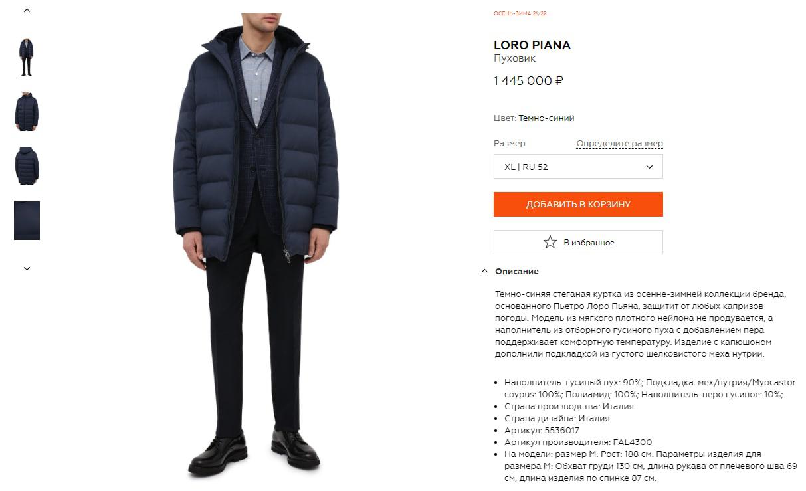Click the LORO PIANA brand name

pyautogui.click(x=532, y=45)
